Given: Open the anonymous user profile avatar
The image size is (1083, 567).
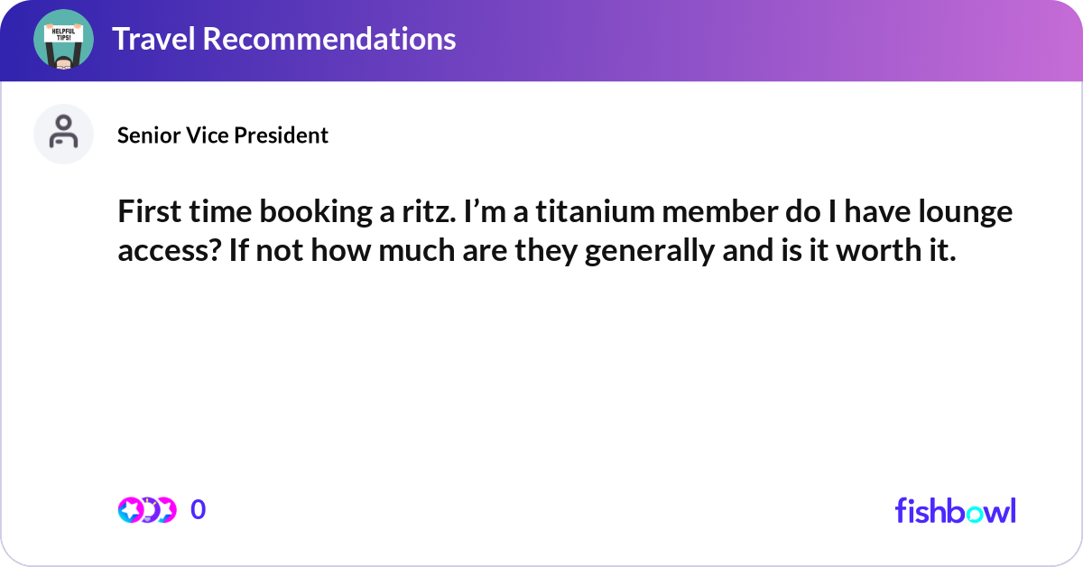Looking at the screenshot, I should pyautogui.click(x=63, y=134).
